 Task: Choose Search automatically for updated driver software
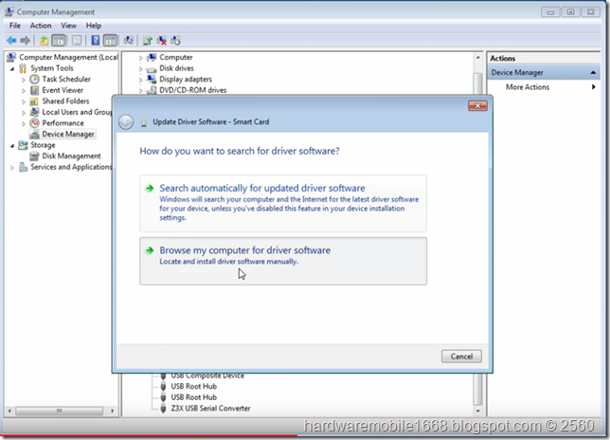click(x=283, y=203)
